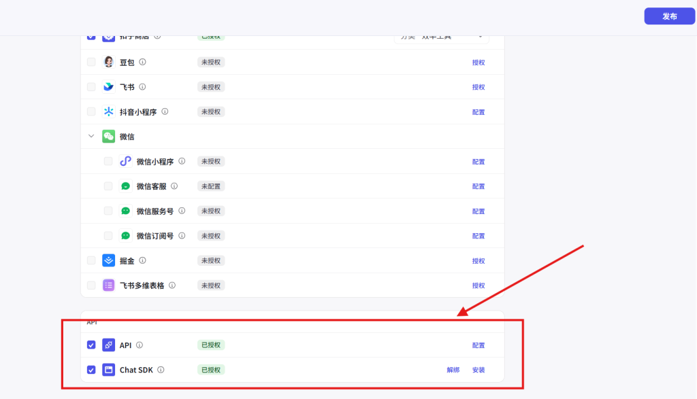Click 授权 link for 豆包

[479, 63]
